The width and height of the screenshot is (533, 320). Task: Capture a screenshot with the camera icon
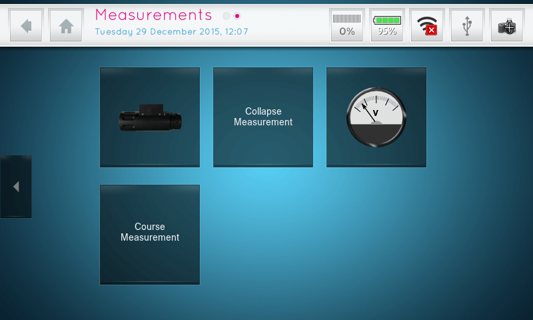(507, 25)
